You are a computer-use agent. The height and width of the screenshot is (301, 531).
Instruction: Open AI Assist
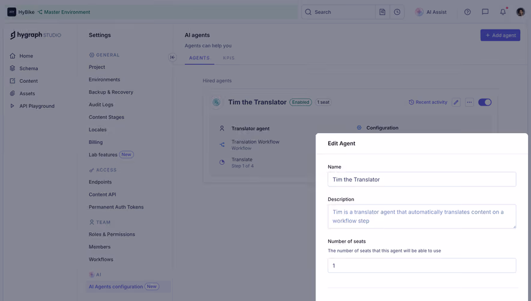[x=431, y=12]
